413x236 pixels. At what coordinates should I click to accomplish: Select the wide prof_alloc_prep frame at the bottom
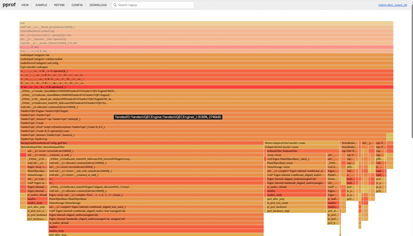click(x=156, y=235)
